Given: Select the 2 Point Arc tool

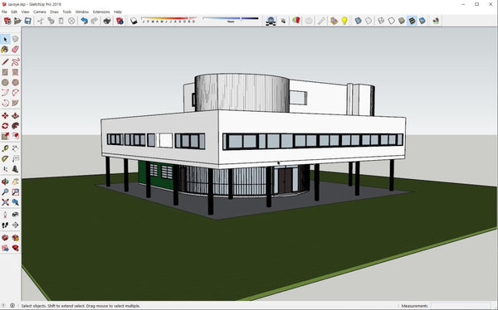Looking at the screenshot, I should click(x=15, y=93).
